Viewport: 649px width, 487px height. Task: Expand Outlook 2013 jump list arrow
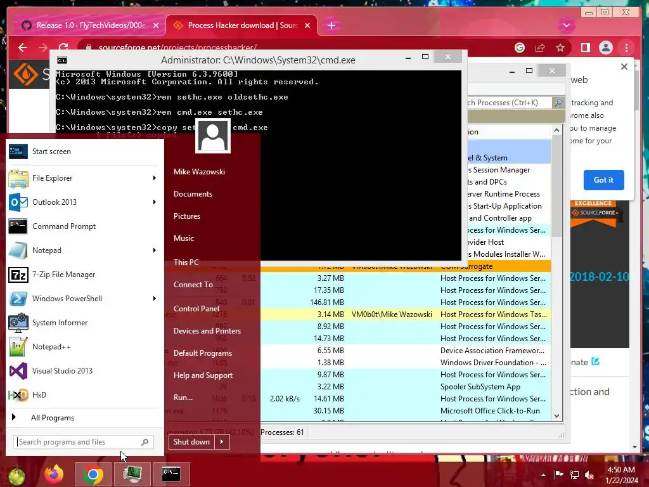pos(155,202)
